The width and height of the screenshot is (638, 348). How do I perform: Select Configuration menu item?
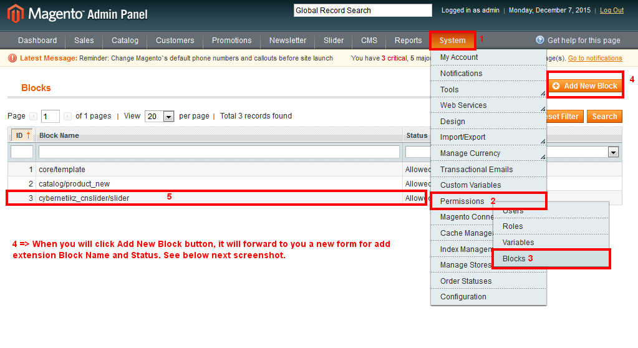(488, 297)
